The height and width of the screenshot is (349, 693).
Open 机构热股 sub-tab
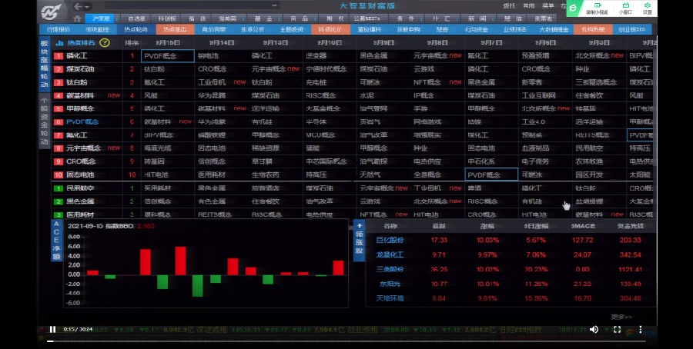click(593, 29)
